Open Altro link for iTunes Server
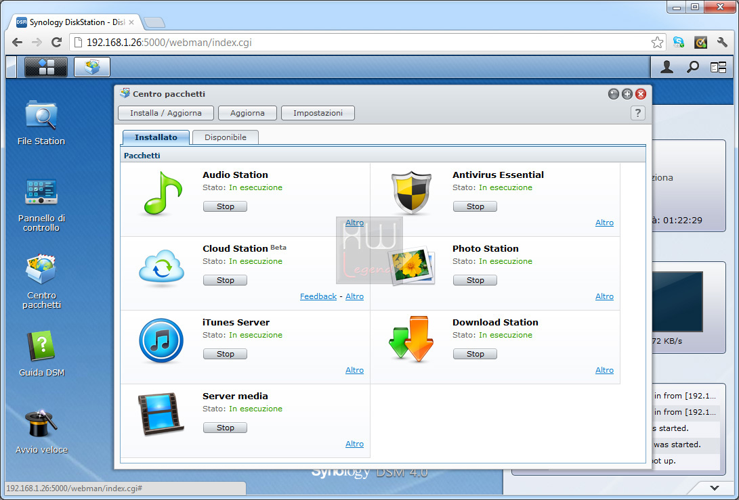Image resolution: width=739 pixels, height=500 pixels. (x=354, y=370)
